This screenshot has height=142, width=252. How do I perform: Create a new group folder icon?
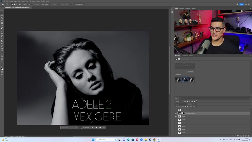tap(243, 136)
